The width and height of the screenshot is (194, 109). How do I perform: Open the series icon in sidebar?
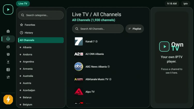tap(8, 54)
